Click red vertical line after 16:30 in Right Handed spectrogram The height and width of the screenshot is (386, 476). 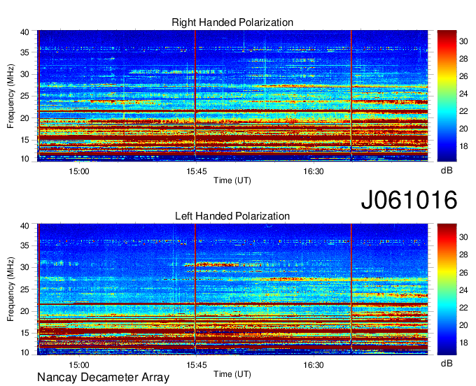(351, 96)
